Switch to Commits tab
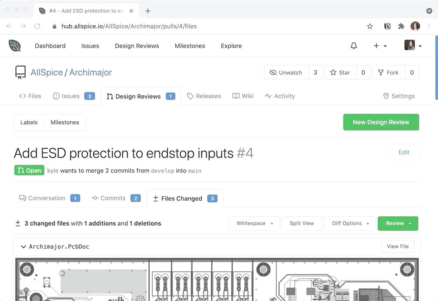The image size is (438, 301). (x=116, y=198)
